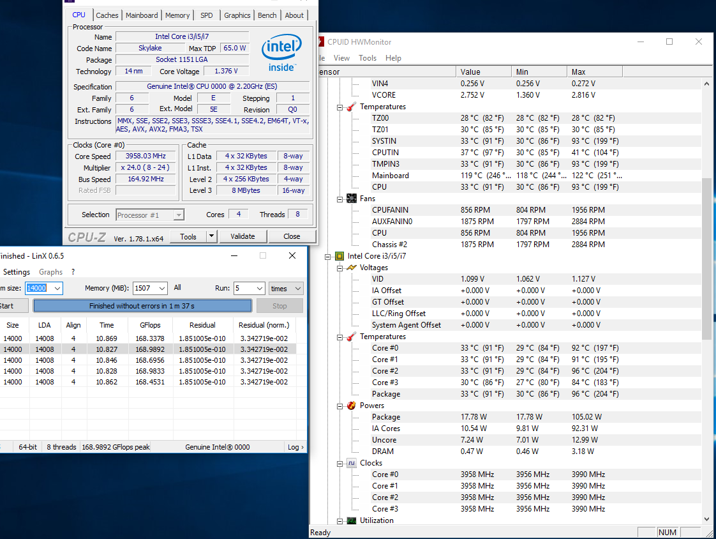Collapse the mainboard Temperatures node
The image size is (716, 539).
339,107
